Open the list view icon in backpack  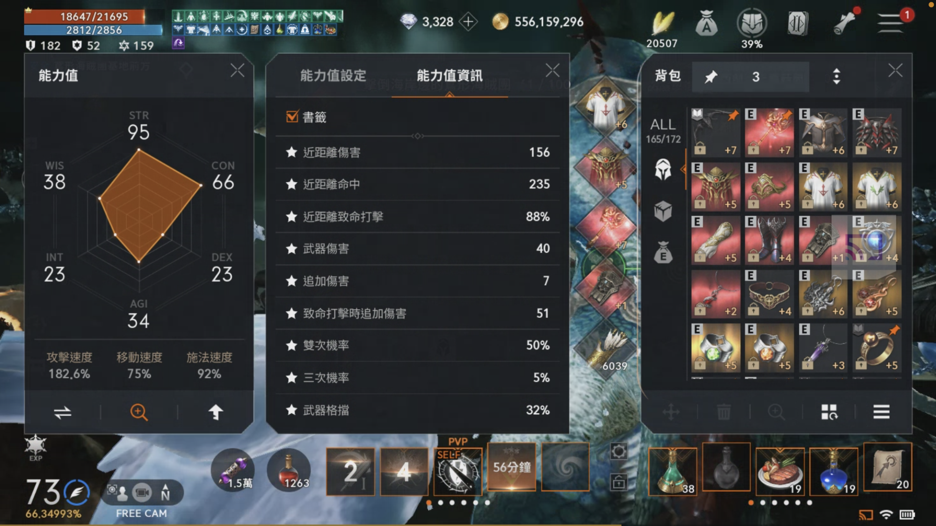(881, 412)
